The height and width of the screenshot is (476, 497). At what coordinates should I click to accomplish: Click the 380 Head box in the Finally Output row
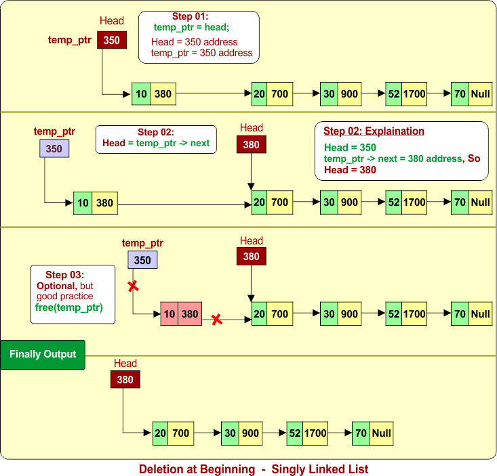(x=125, y=379)
